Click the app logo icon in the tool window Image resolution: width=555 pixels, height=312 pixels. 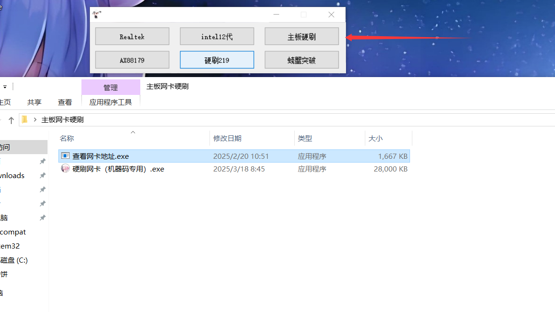pyautogui.click(x=97, y=15)
